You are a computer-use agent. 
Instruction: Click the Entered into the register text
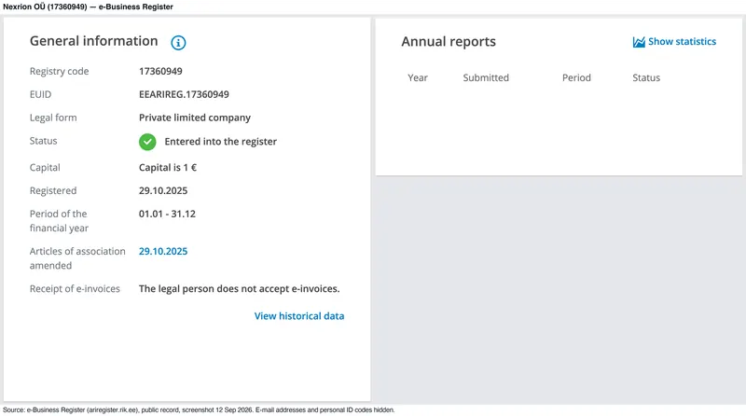coord(221,142)
